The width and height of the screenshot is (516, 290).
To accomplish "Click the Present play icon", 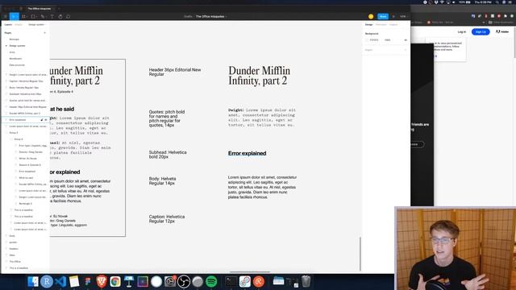I will (393, 16).
